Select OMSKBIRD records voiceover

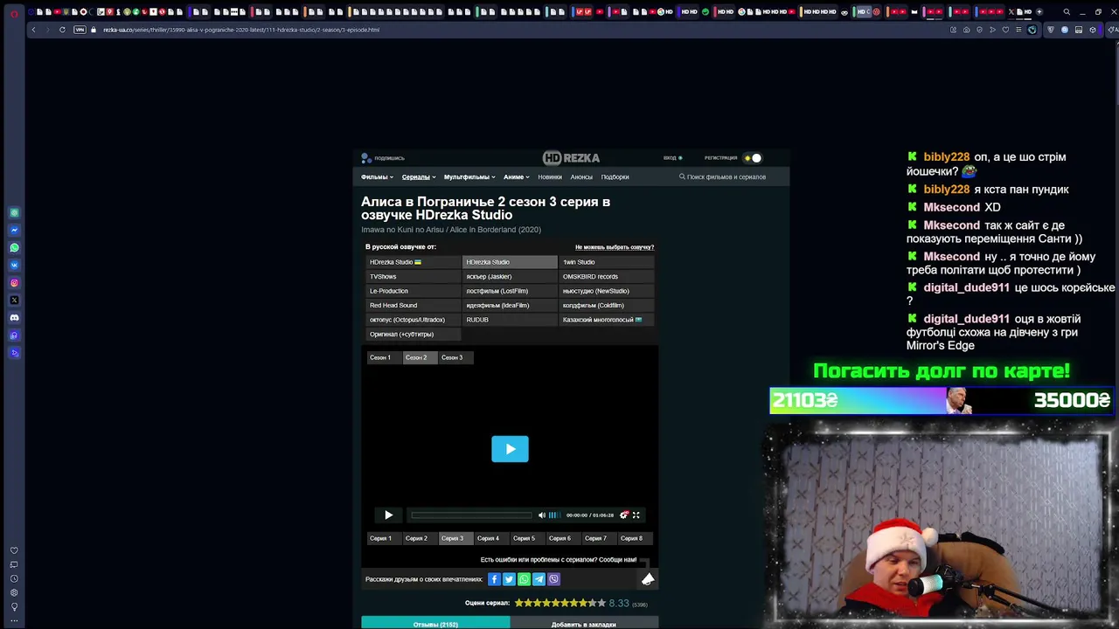[x=607, y=277]
